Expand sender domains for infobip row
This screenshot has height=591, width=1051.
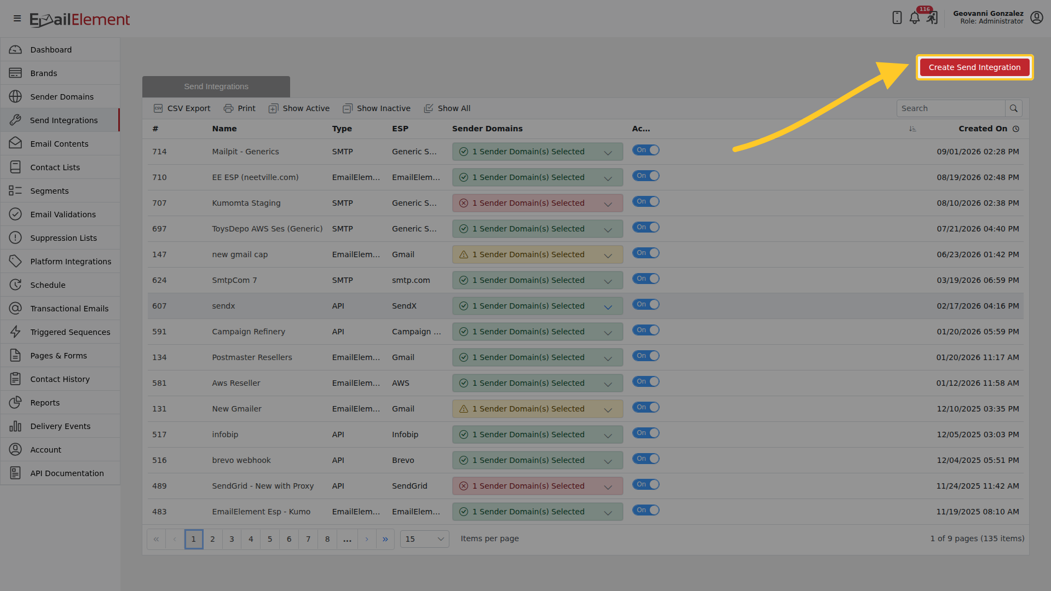(x=538, y=434)
